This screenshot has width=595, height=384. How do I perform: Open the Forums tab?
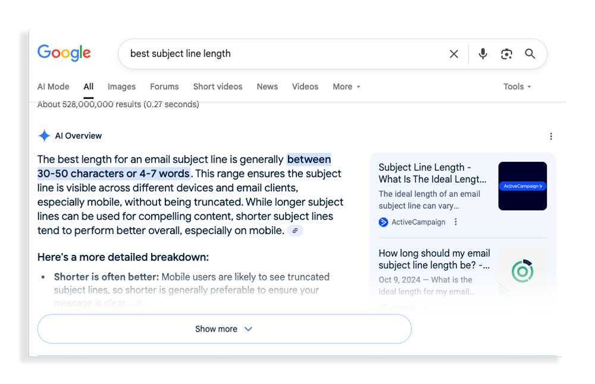point(164,87)
